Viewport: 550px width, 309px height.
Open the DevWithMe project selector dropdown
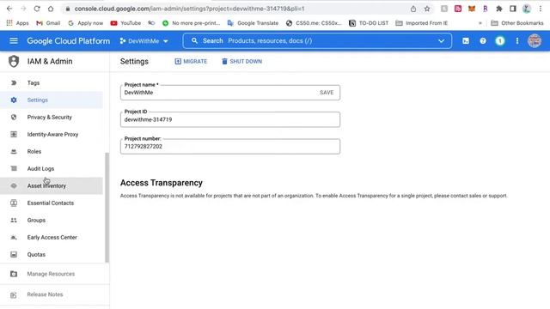[x=144, y=41]
